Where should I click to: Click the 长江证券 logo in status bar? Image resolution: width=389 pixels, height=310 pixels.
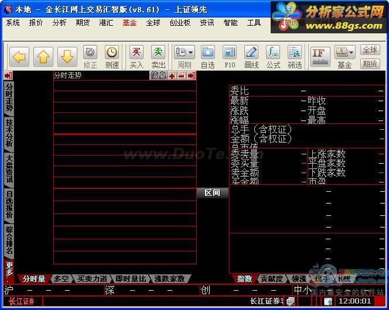click(22, 301)
